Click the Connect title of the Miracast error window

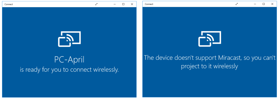click(x=149, y=4)
